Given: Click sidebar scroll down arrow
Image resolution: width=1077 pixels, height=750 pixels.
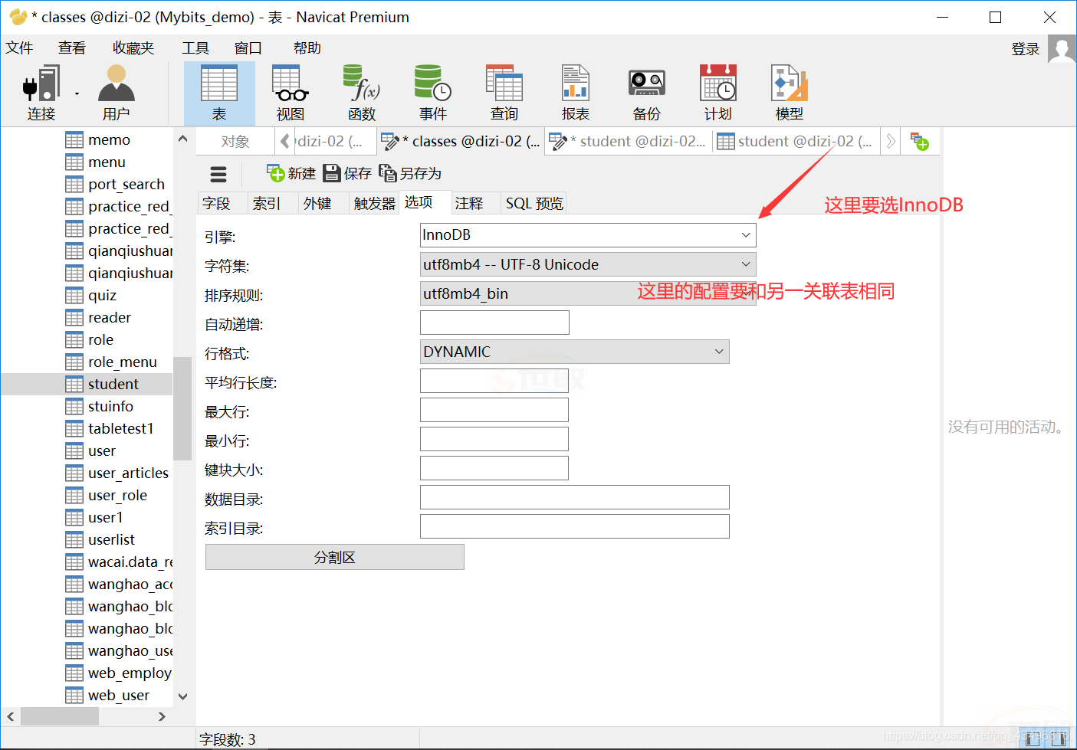Looking at the screenshot, I should point(182,696).
